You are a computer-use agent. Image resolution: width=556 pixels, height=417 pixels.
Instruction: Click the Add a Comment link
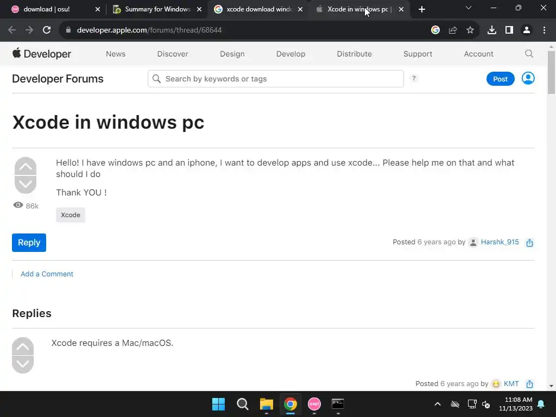pyautogui.click(x=47, y=274)
